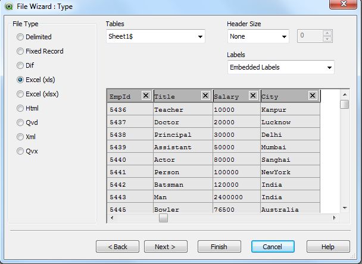Click the cell with EmpId 5440
362x264 pixels.
(130, 159)
